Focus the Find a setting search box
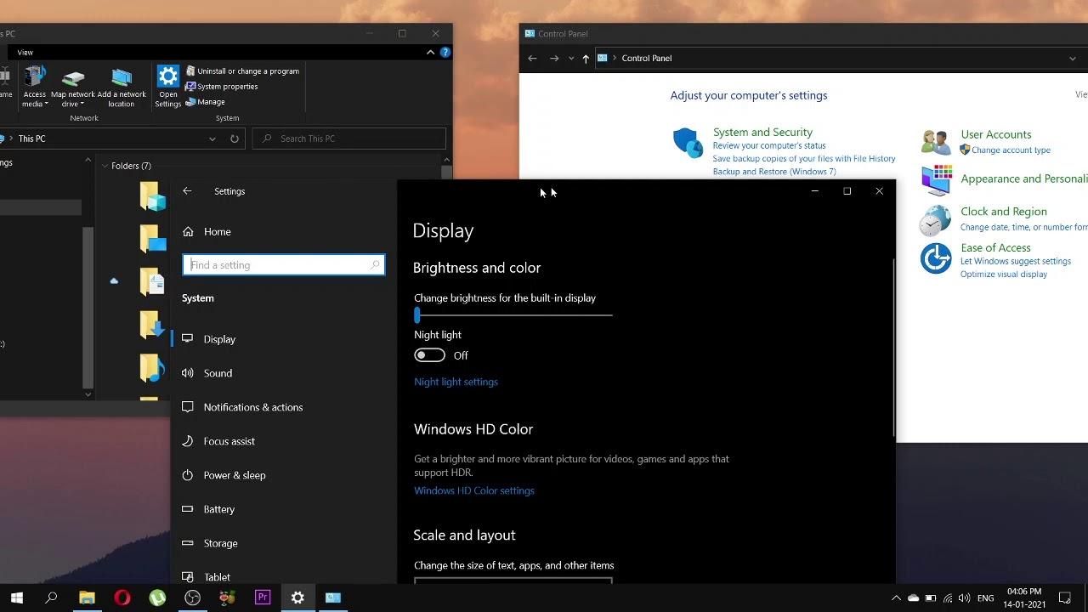The image size is (1088, 612). point(284,265)
